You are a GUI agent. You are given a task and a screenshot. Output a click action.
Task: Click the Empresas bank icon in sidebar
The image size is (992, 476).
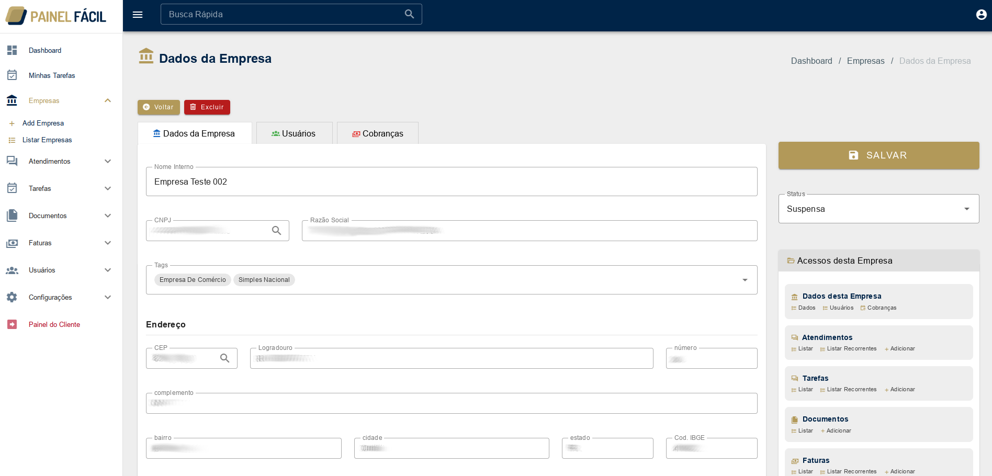[12, 100]
